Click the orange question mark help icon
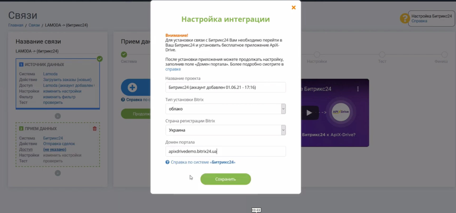 (405, 18)
